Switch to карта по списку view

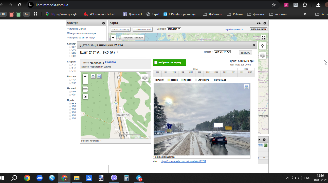[121, 30]
